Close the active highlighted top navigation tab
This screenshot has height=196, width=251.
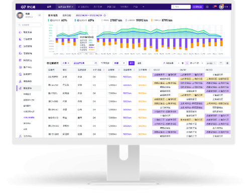point(72,7)
